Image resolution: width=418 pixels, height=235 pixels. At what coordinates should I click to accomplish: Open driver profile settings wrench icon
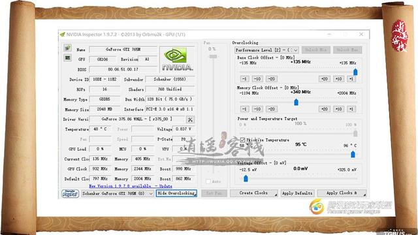190,119
